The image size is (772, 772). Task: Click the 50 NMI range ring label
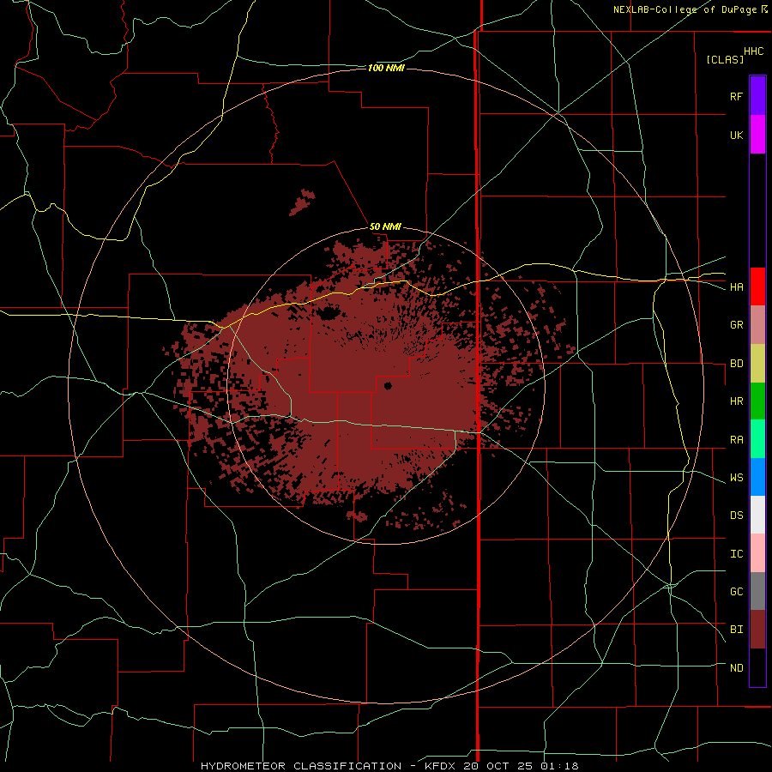(385, 227)
